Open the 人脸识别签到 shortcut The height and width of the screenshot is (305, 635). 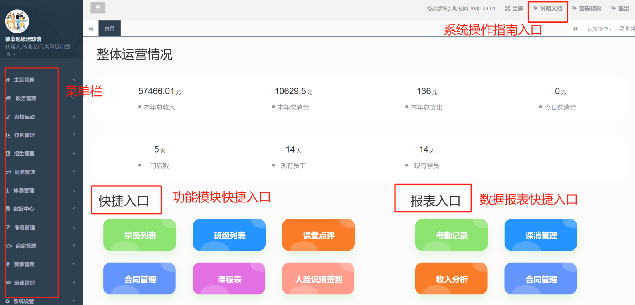[x=318, y=279]
